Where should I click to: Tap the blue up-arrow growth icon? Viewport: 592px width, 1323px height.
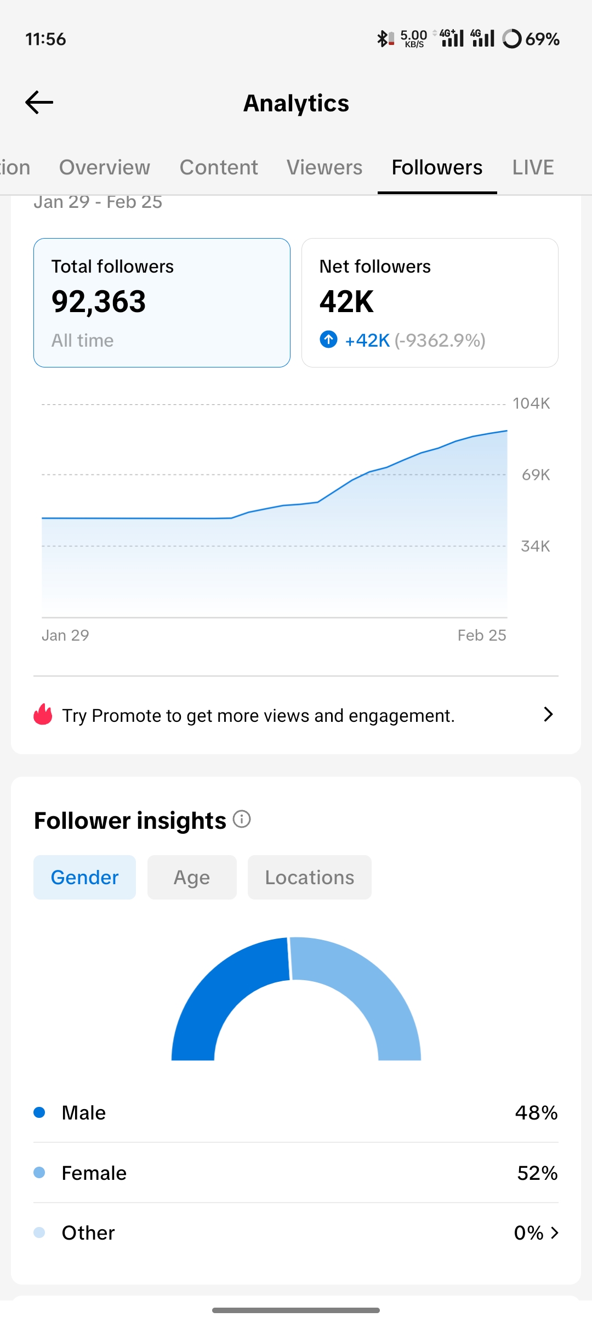328,340
